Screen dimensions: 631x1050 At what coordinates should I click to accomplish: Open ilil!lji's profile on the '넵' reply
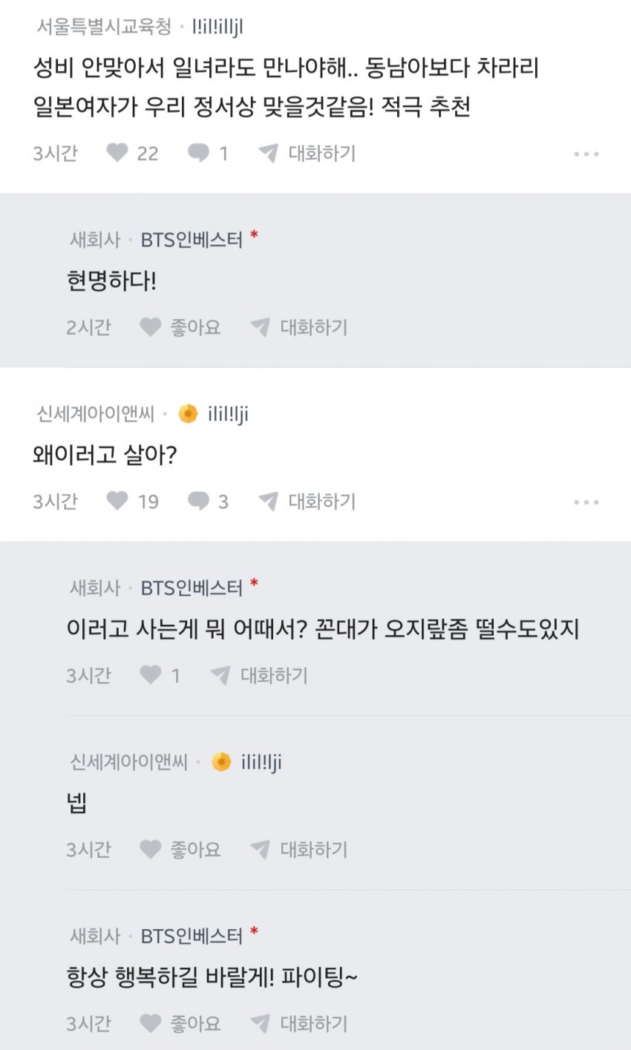pyautogui.click(x=261, y=762)
